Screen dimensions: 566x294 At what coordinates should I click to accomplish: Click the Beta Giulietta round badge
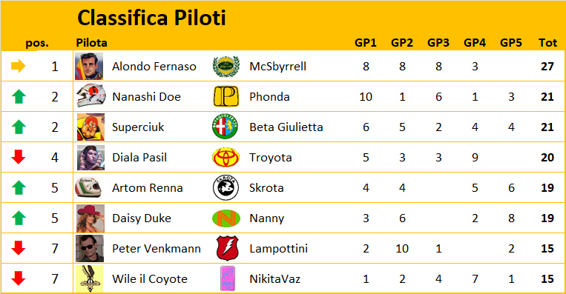coord(226,127)
